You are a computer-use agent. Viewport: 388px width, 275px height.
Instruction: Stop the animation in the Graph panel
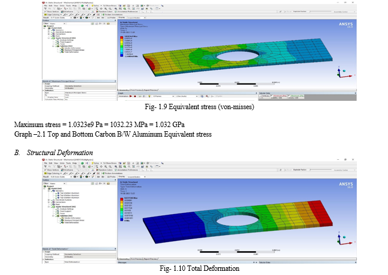[135, 96]
